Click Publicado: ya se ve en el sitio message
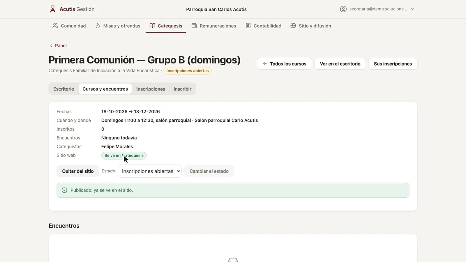 click(102, 190)
